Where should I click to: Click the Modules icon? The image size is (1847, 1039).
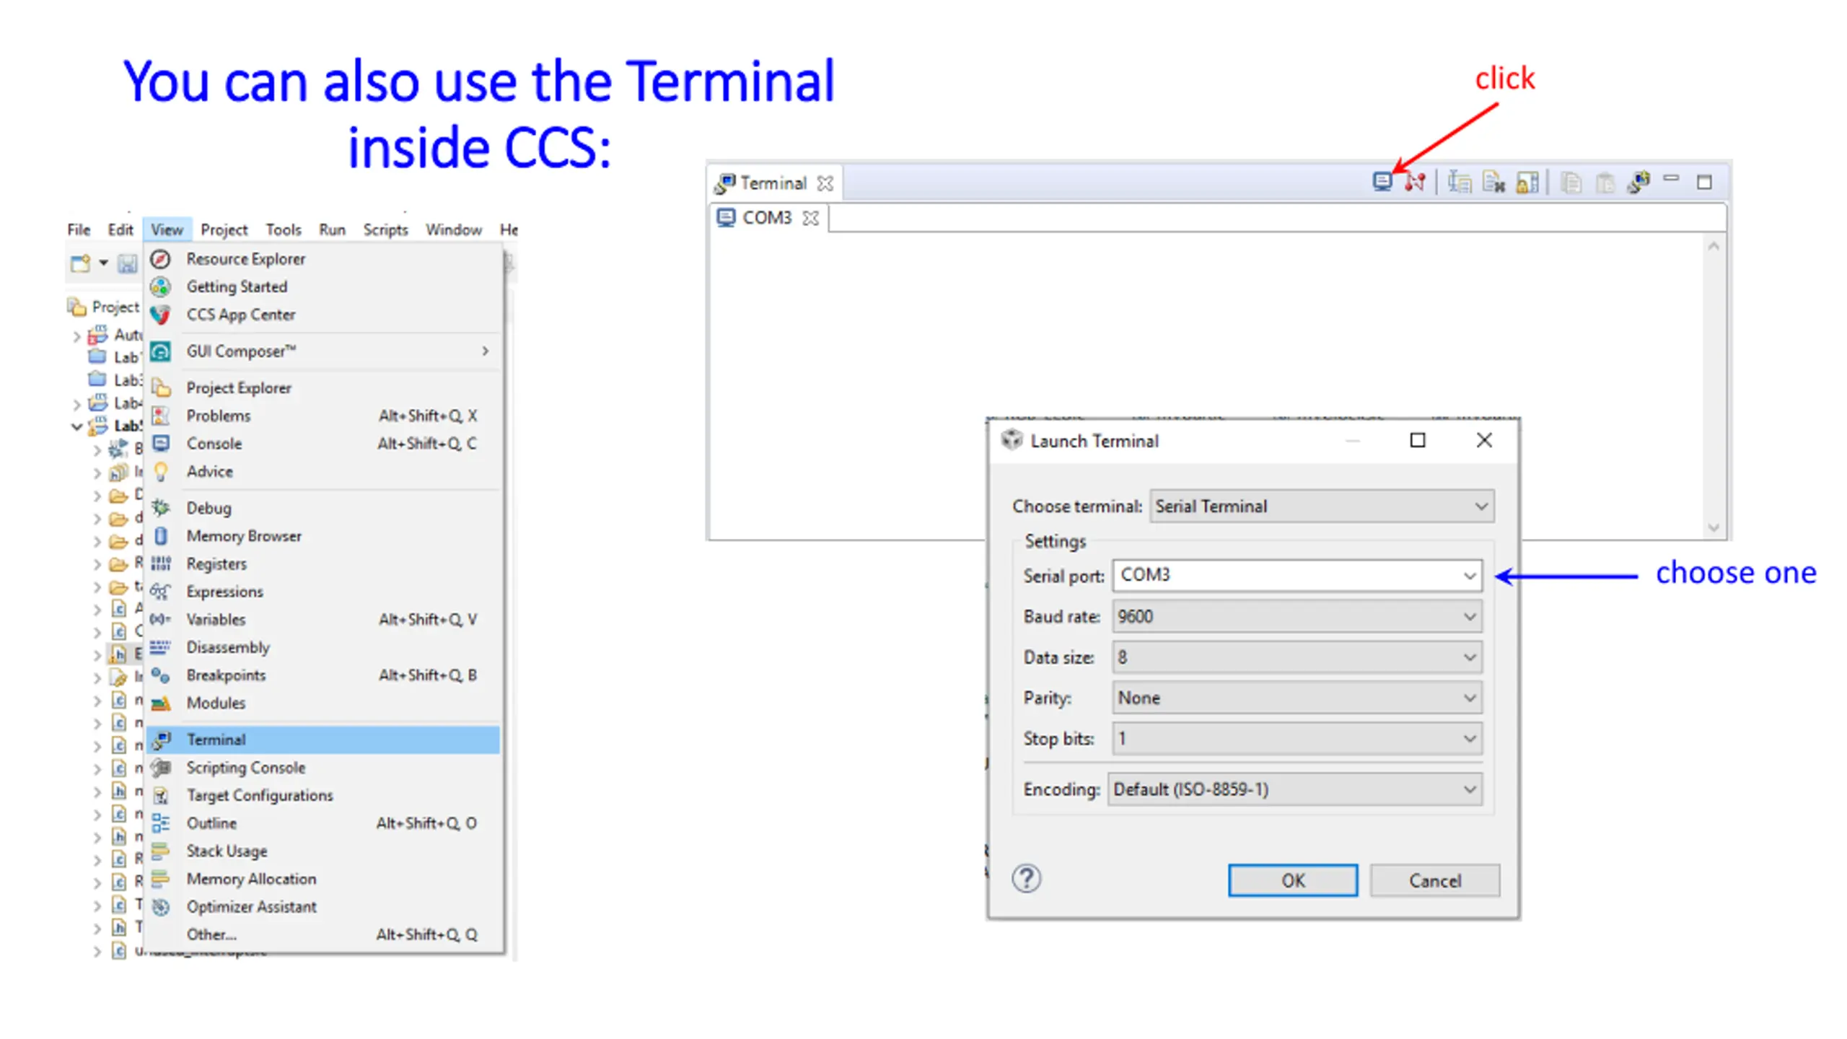tap(161, 703)
